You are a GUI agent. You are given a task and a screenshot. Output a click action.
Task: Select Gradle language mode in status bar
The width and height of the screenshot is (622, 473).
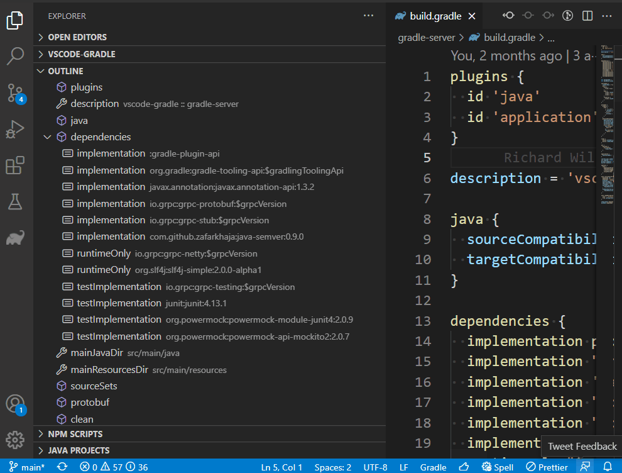(433, 467)
